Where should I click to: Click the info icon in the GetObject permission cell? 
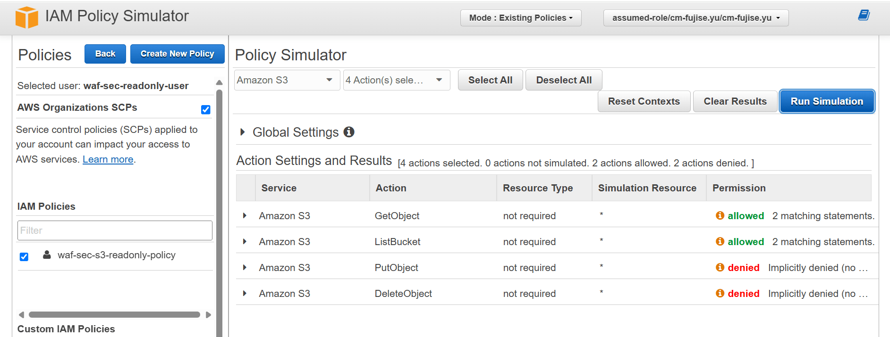tap(720, 215)
